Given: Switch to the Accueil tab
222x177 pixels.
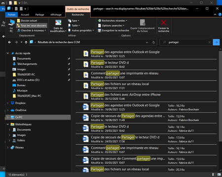Looking at the screenshot, I should coord(25,15).
